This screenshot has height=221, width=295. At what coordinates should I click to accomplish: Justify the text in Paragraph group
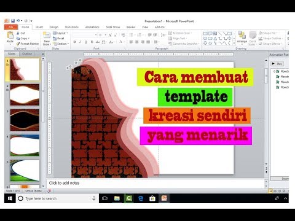[x=148, y=42]
